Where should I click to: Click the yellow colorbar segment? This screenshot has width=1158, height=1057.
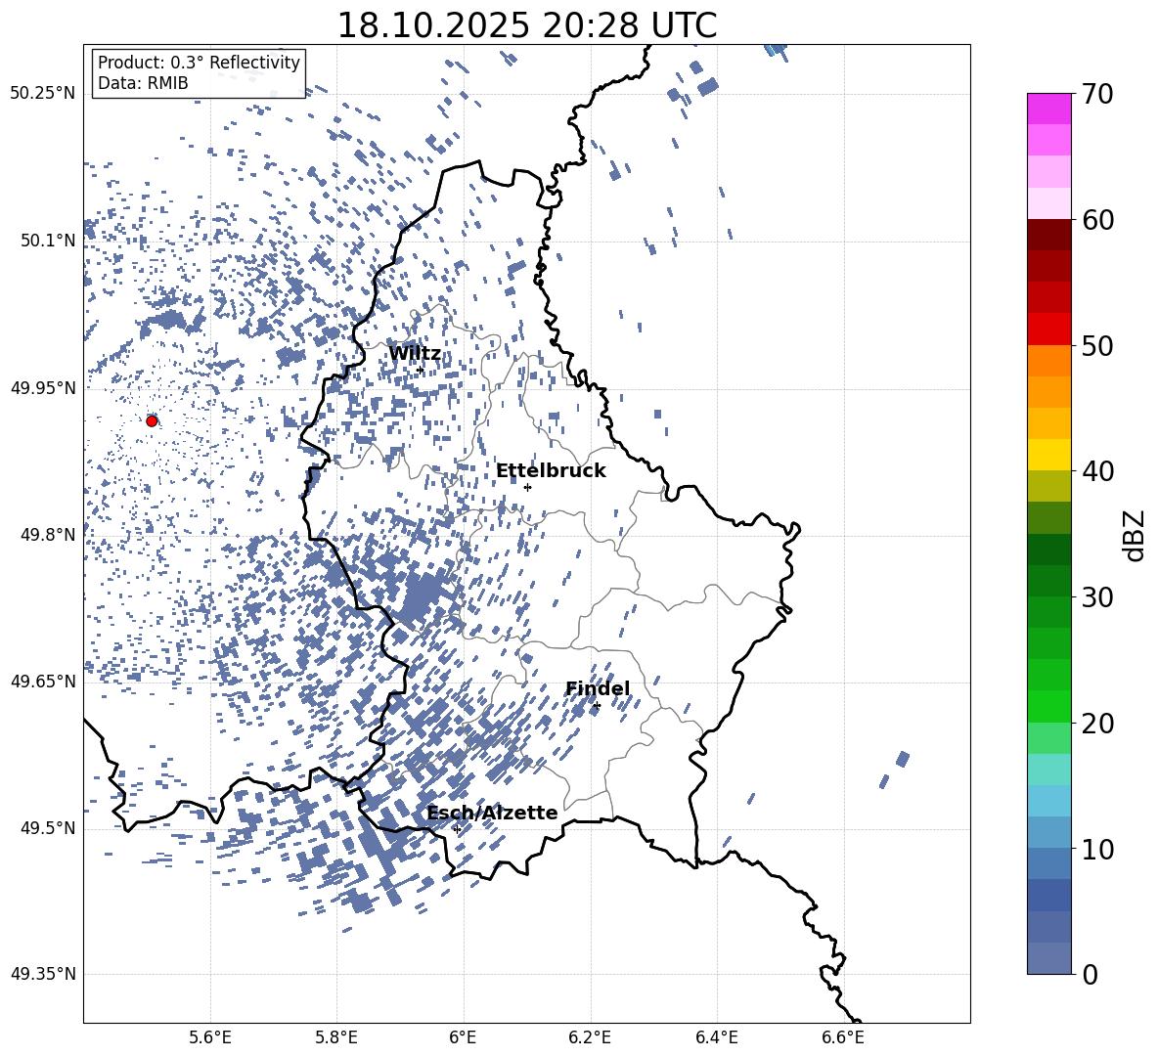[x=1048, y=455]
